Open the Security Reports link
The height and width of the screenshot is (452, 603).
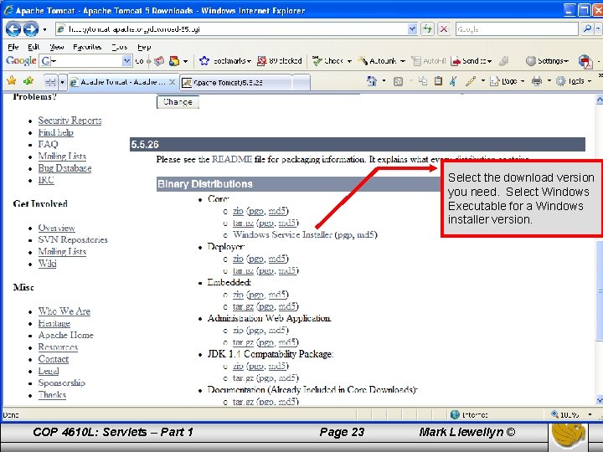coord(70,121)
